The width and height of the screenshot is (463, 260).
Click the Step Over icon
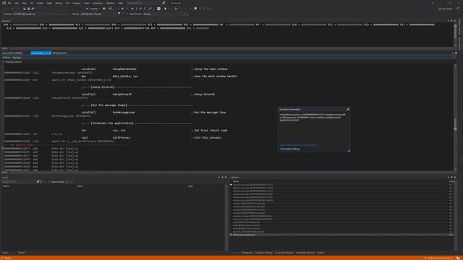(140, 9)
